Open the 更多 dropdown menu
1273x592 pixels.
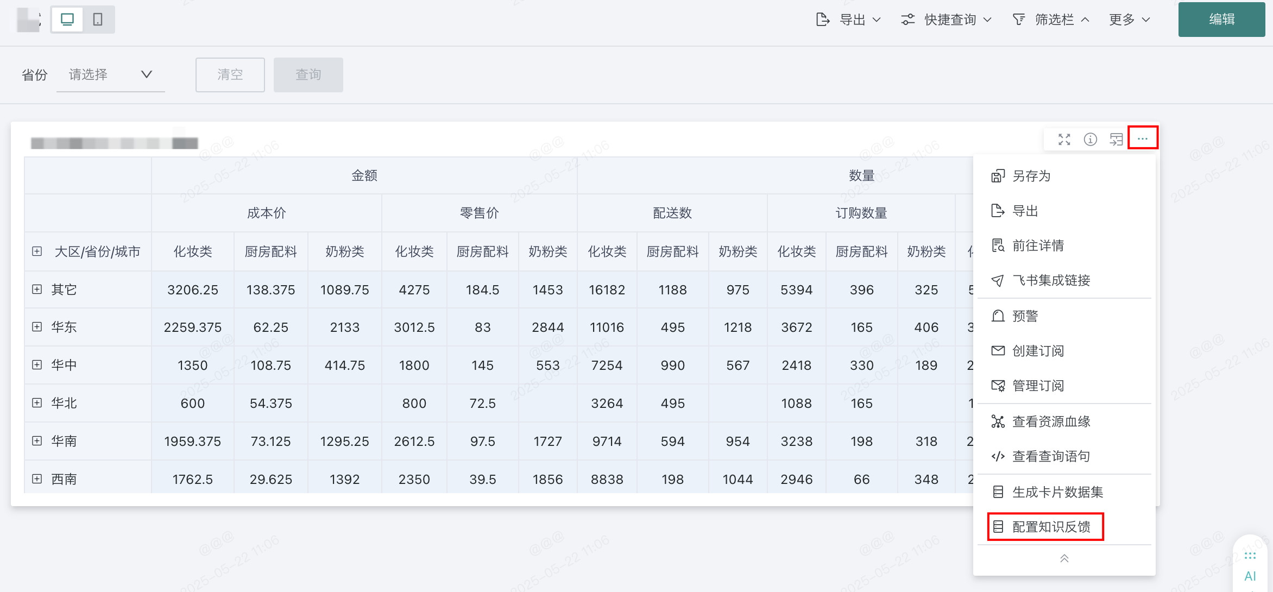click(x=1130, y=20)
